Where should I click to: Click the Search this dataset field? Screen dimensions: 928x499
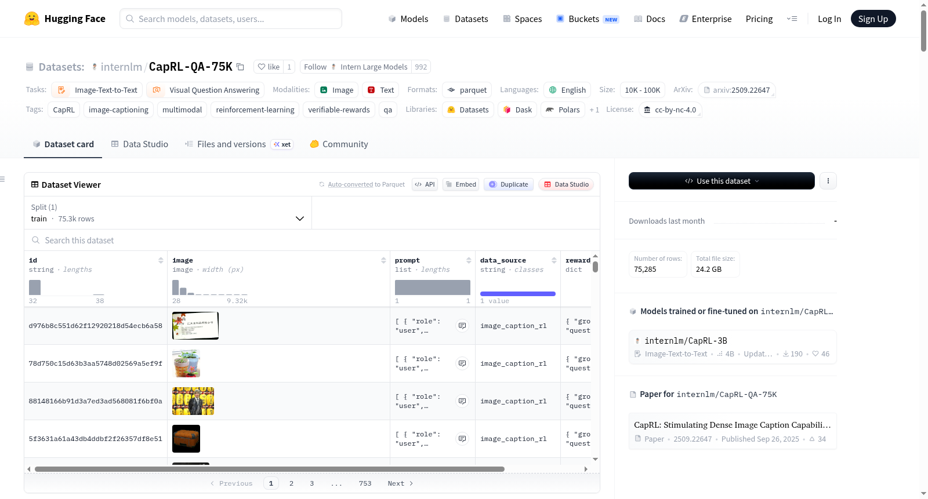312,240
